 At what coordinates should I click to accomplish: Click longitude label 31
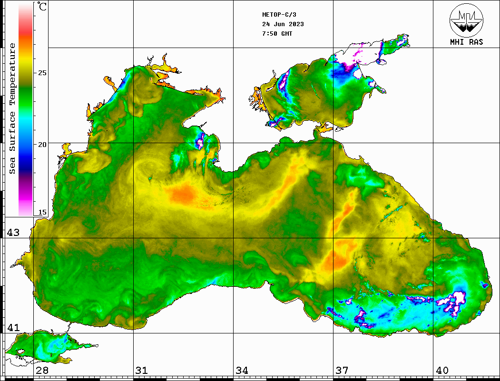pos(142,371)
